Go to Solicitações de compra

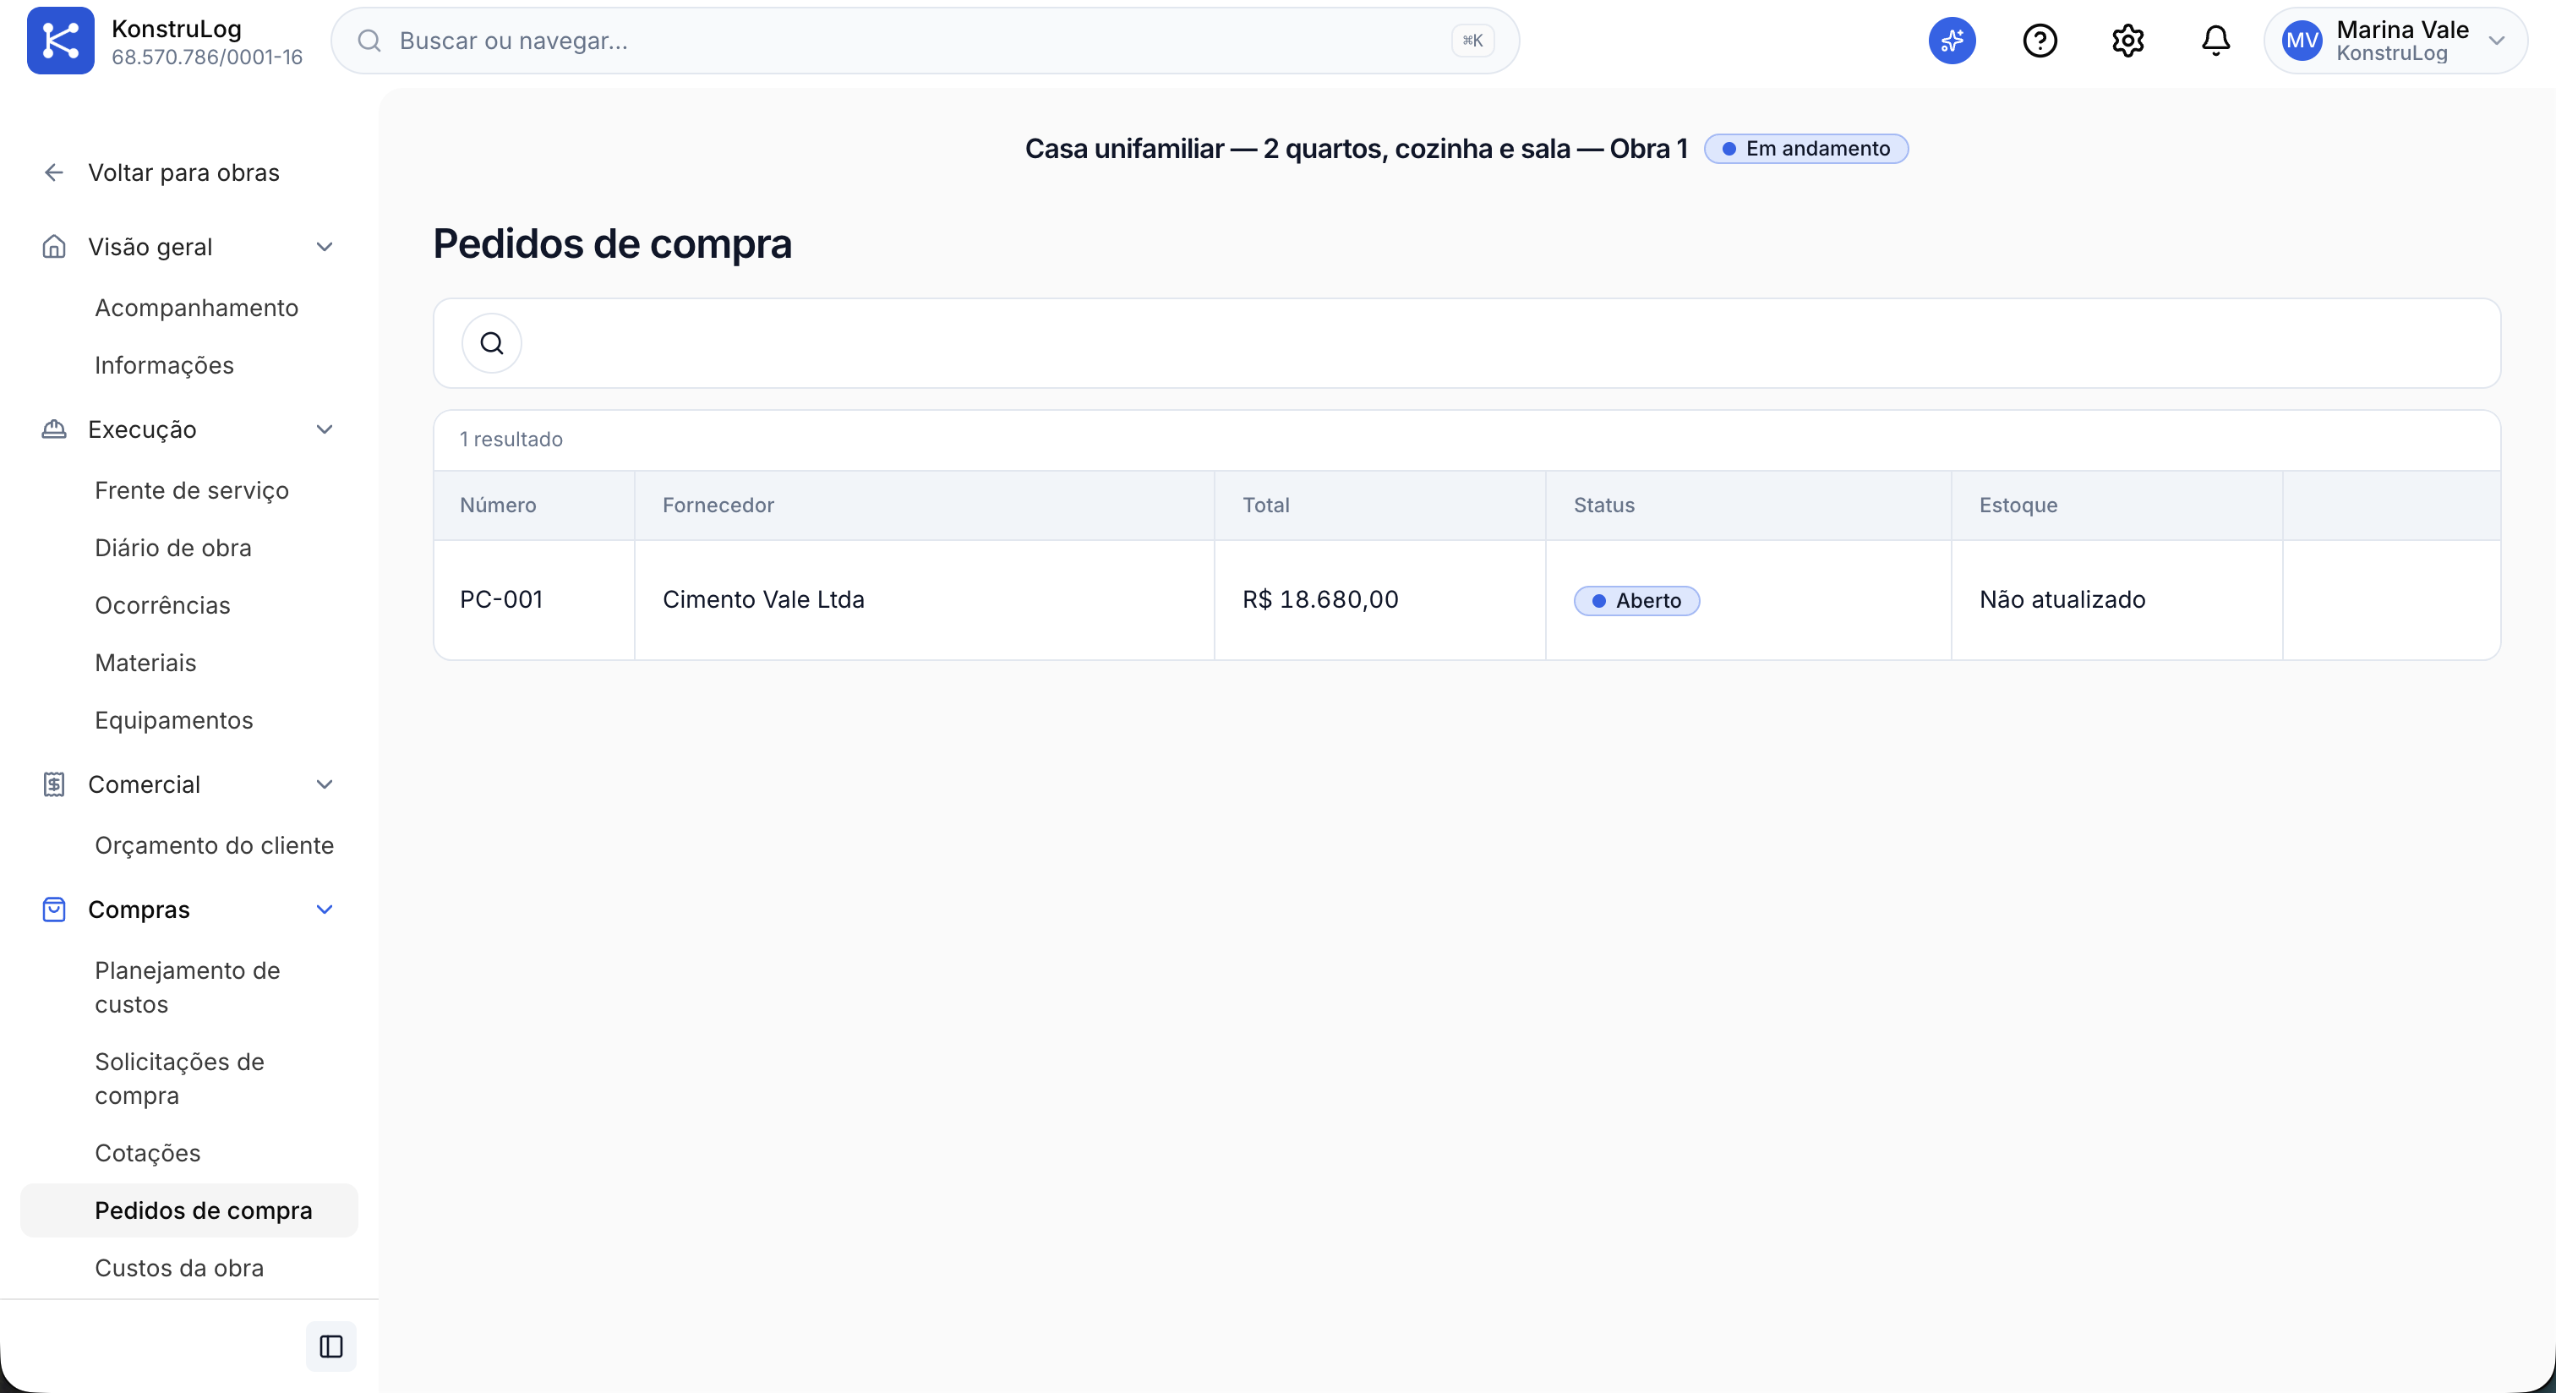coord(179,1079)
